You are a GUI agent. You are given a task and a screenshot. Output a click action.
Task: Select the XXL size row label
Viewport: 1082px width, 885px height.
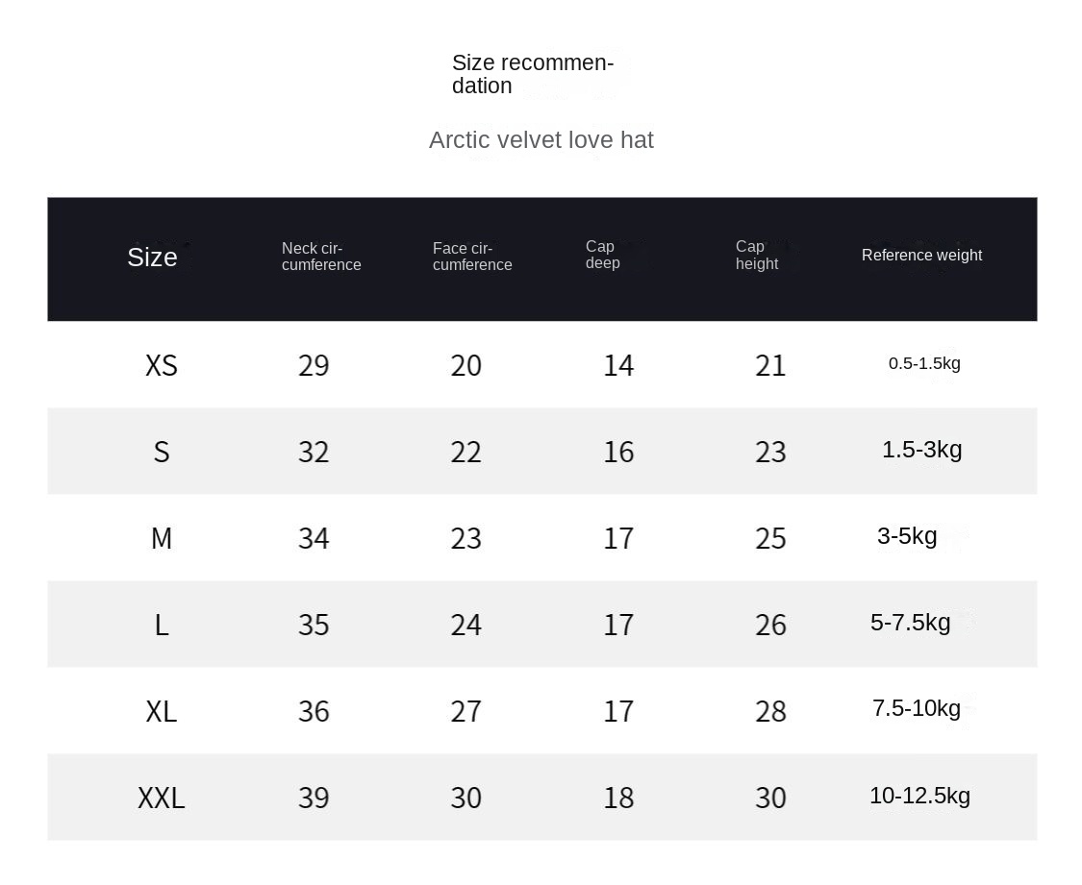(161, 799)
